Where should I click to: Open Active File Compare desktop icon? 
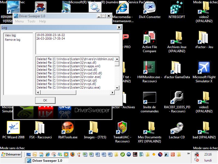pyautogui.click(x=150, y=42)
